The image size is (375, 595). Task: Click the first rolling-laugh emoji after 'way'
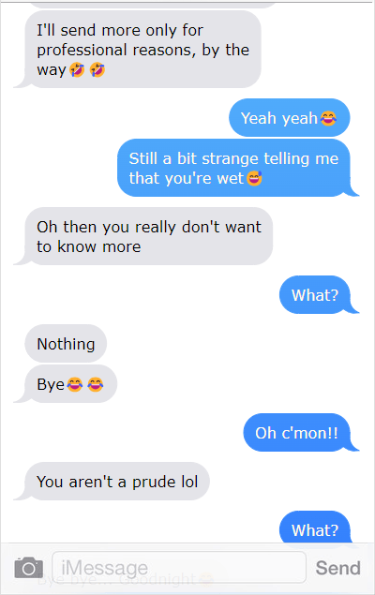pyautogui.click(x=77, y=70)
